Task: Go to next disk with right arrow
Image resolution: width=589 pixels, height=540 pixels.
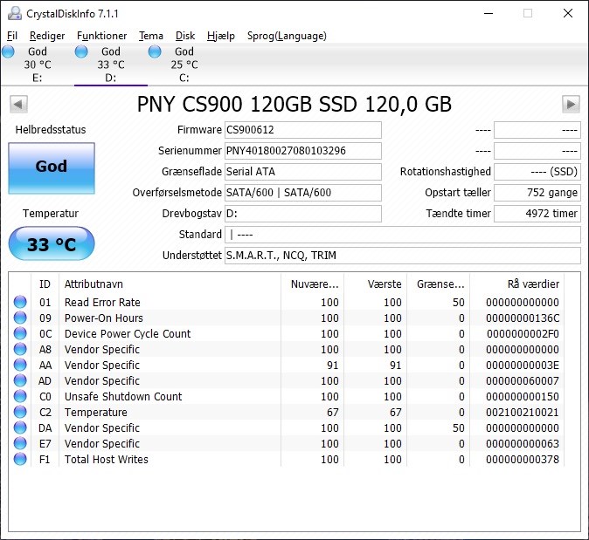Action: tap(571, 104)
